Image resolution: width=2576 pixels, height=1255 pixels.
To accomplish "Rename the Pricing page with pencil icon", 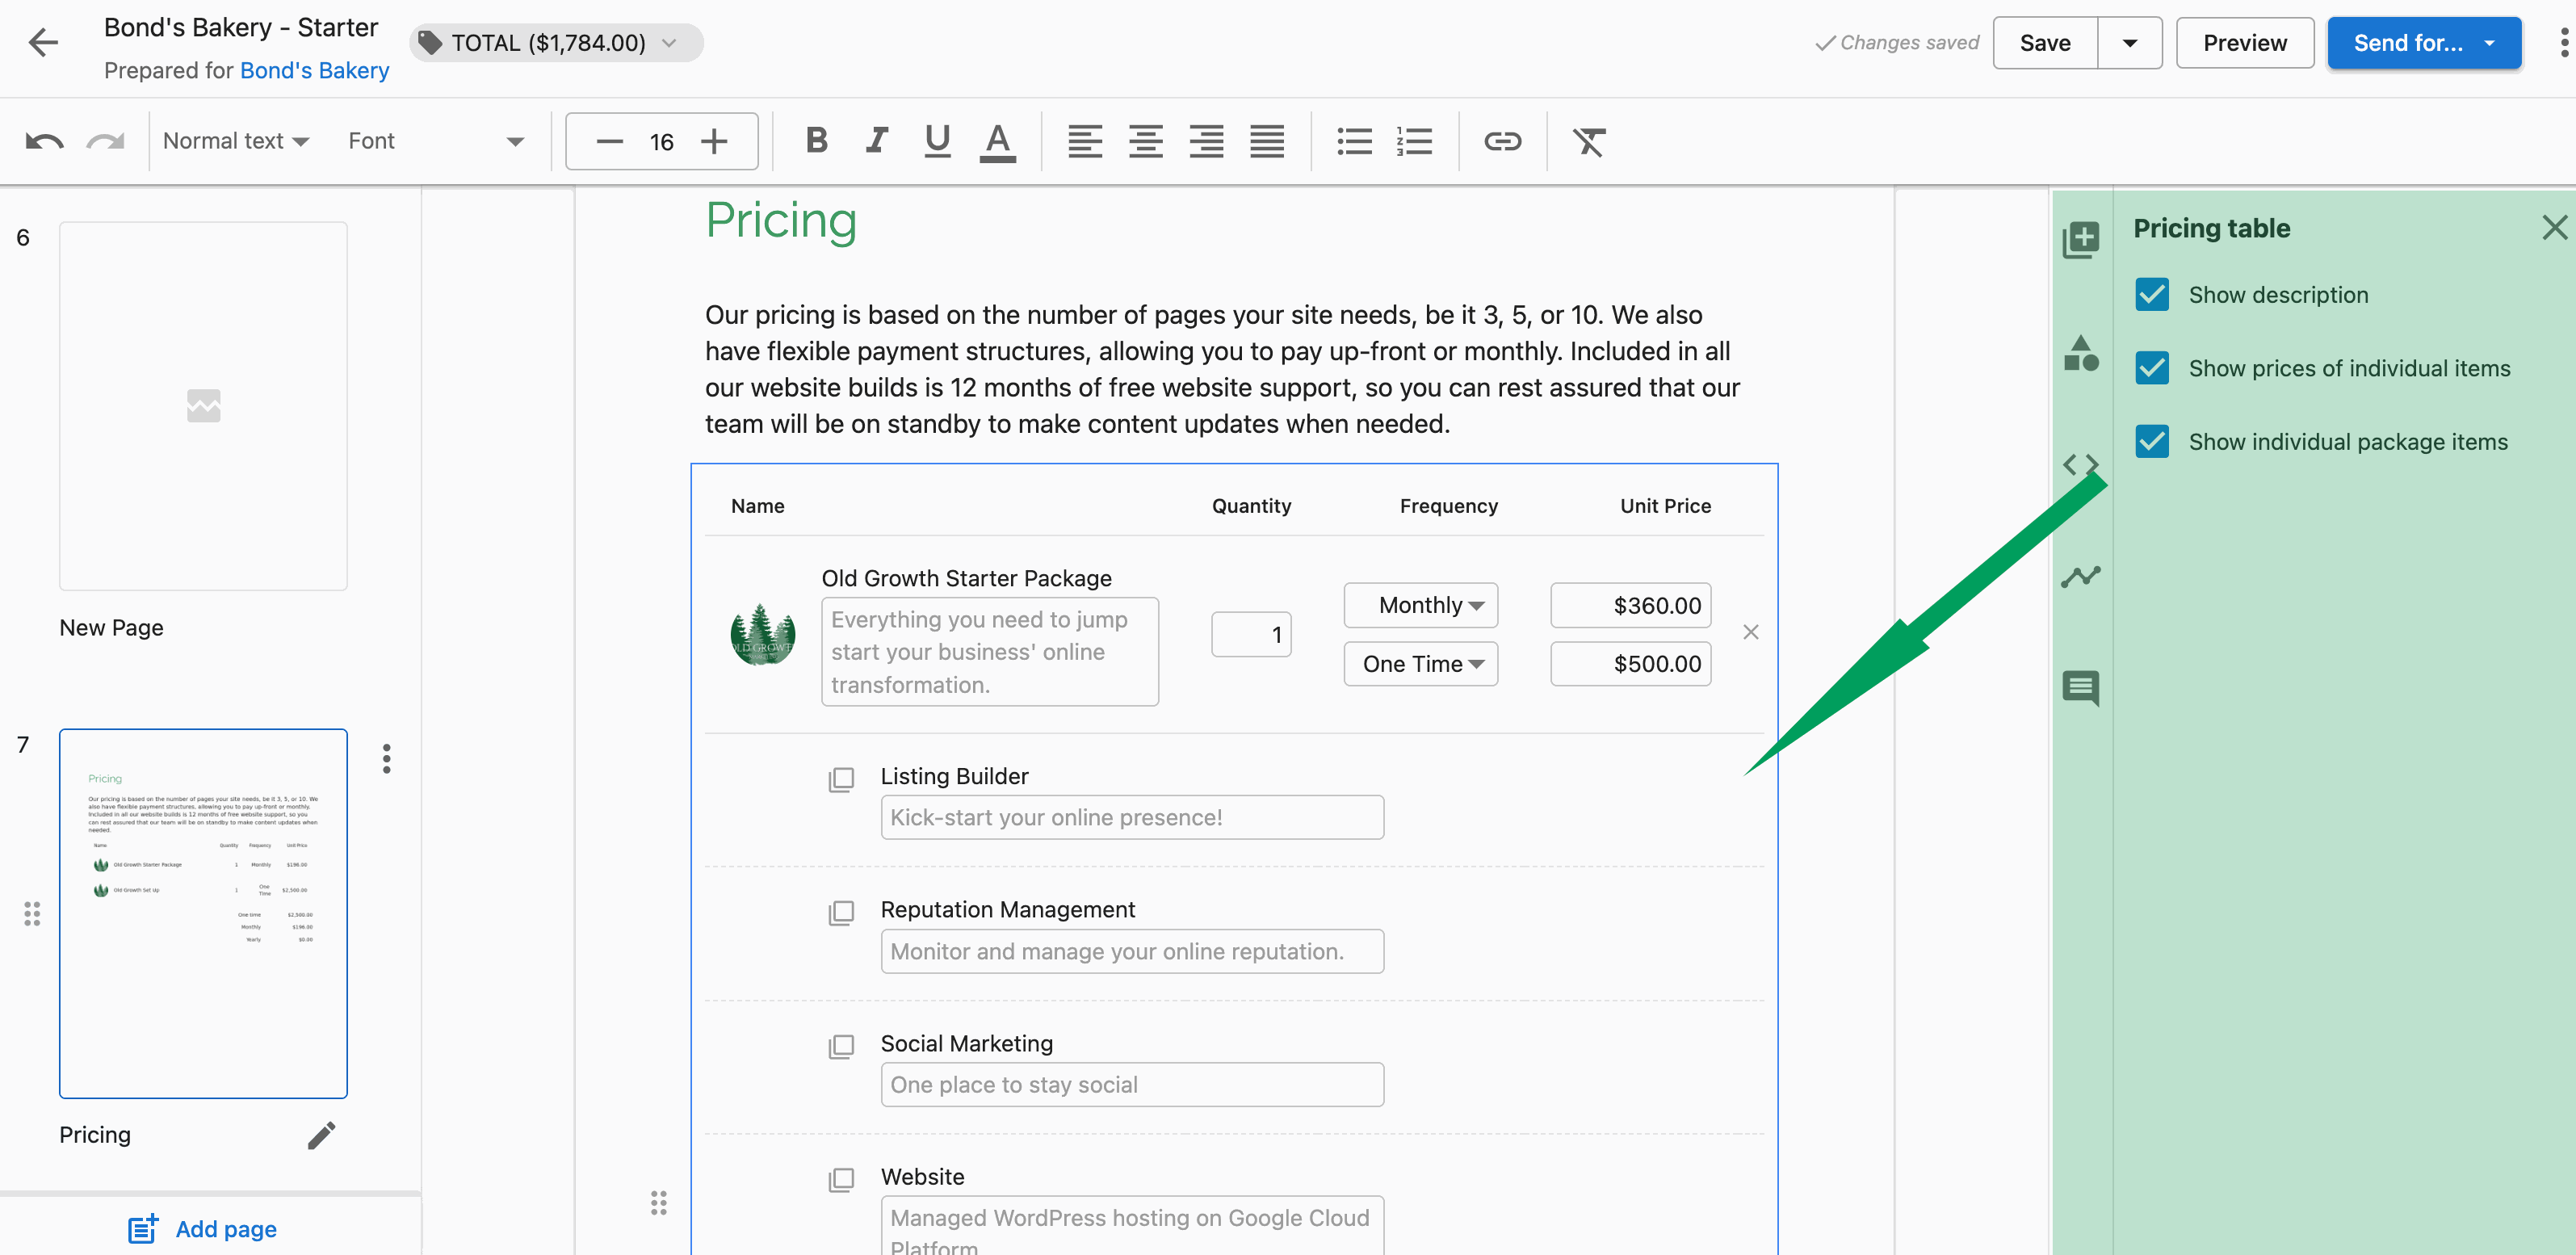I will pos(321,1135).
